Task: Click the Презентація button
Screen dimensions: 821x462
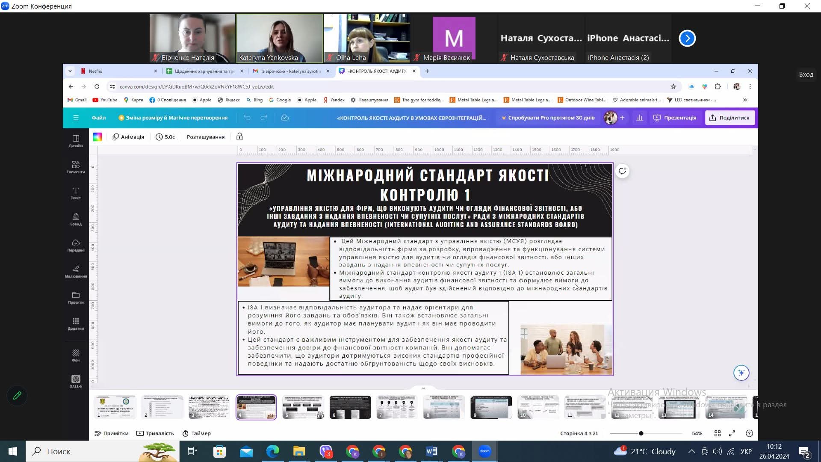Action: (675, 118)
